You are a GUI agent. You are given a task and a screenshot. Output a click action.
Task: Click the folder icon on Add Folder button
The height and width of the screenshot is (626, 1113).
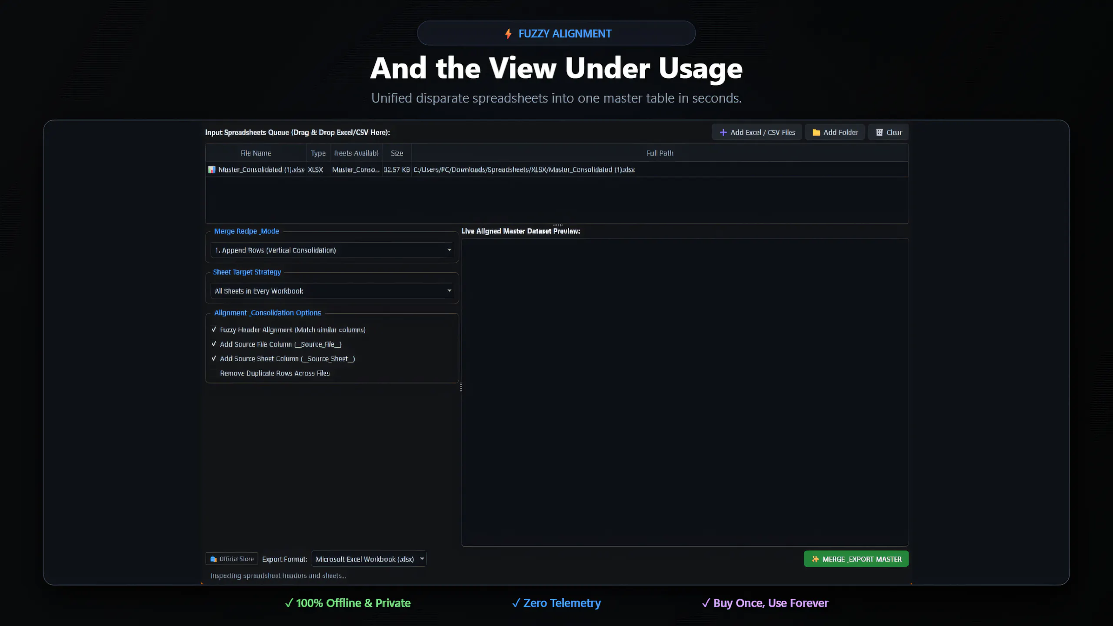[x=816, y=132]
